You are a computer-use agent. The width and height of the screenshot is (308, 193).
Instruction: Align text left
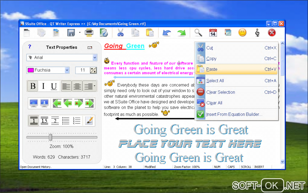coord(66,86)
